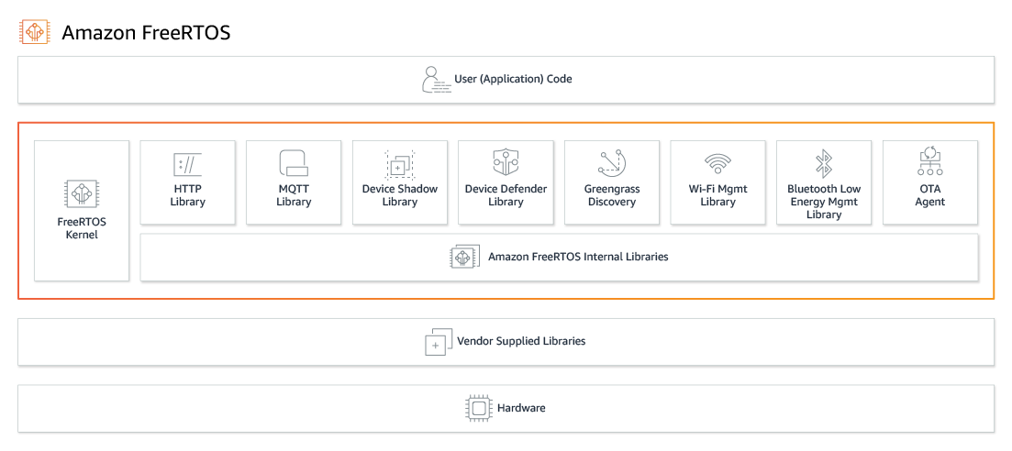Click the Bluetooth Low Energy icon
This screenshot has height=451, width=1012.
coord(824,163)
